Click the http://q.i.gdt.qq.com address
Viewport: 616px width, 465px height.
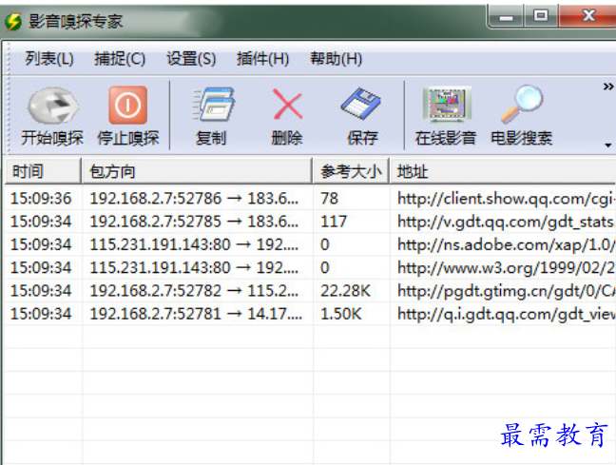506,314
